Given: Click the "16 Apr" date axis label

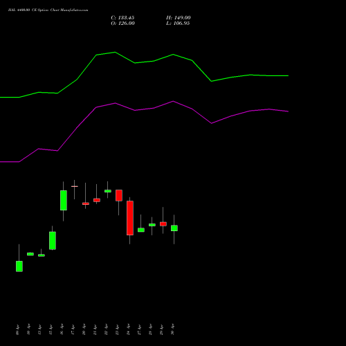Looking at the screenshot, I should point(62,329).
